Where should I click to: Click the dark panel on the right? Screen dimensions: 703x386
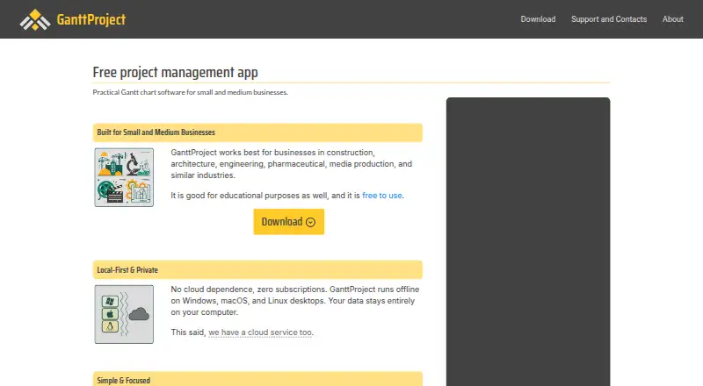tap(528, 242)
